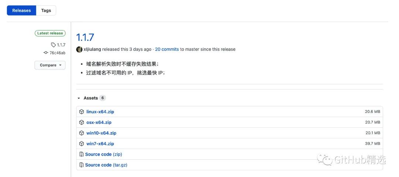Download win10-x64.zip
Viewport: 399px width, 177px height.
[x=101, y=133]
